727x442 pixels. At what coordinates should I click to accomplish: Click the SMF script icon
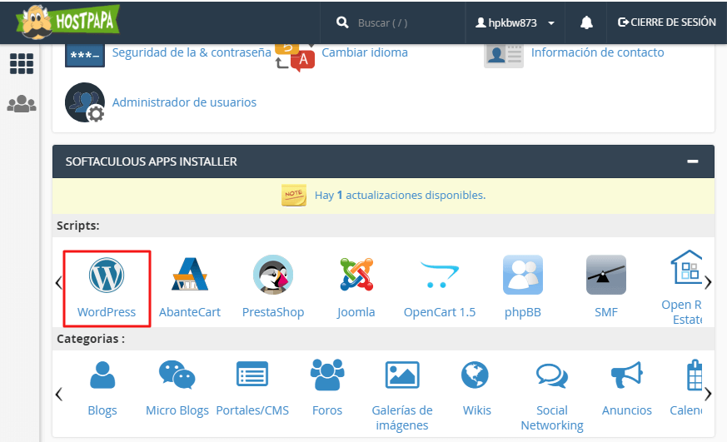[x=606, y=275]
